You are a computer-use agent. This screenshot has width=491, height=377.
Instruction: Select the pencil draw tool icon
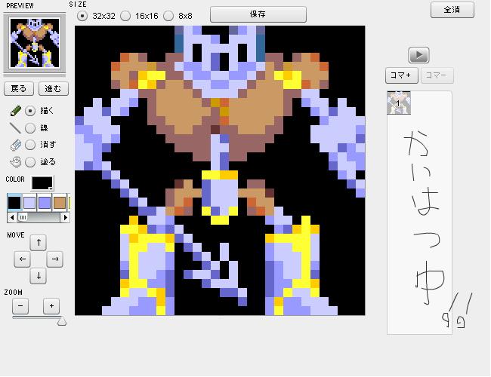15,111
